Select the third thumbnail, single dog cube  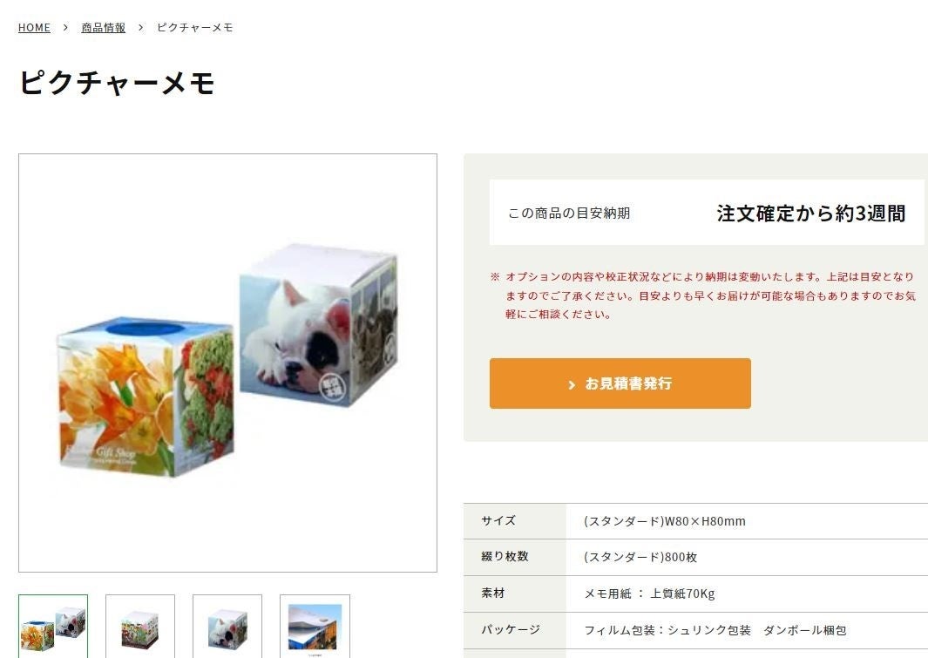[x=227, y=627]
